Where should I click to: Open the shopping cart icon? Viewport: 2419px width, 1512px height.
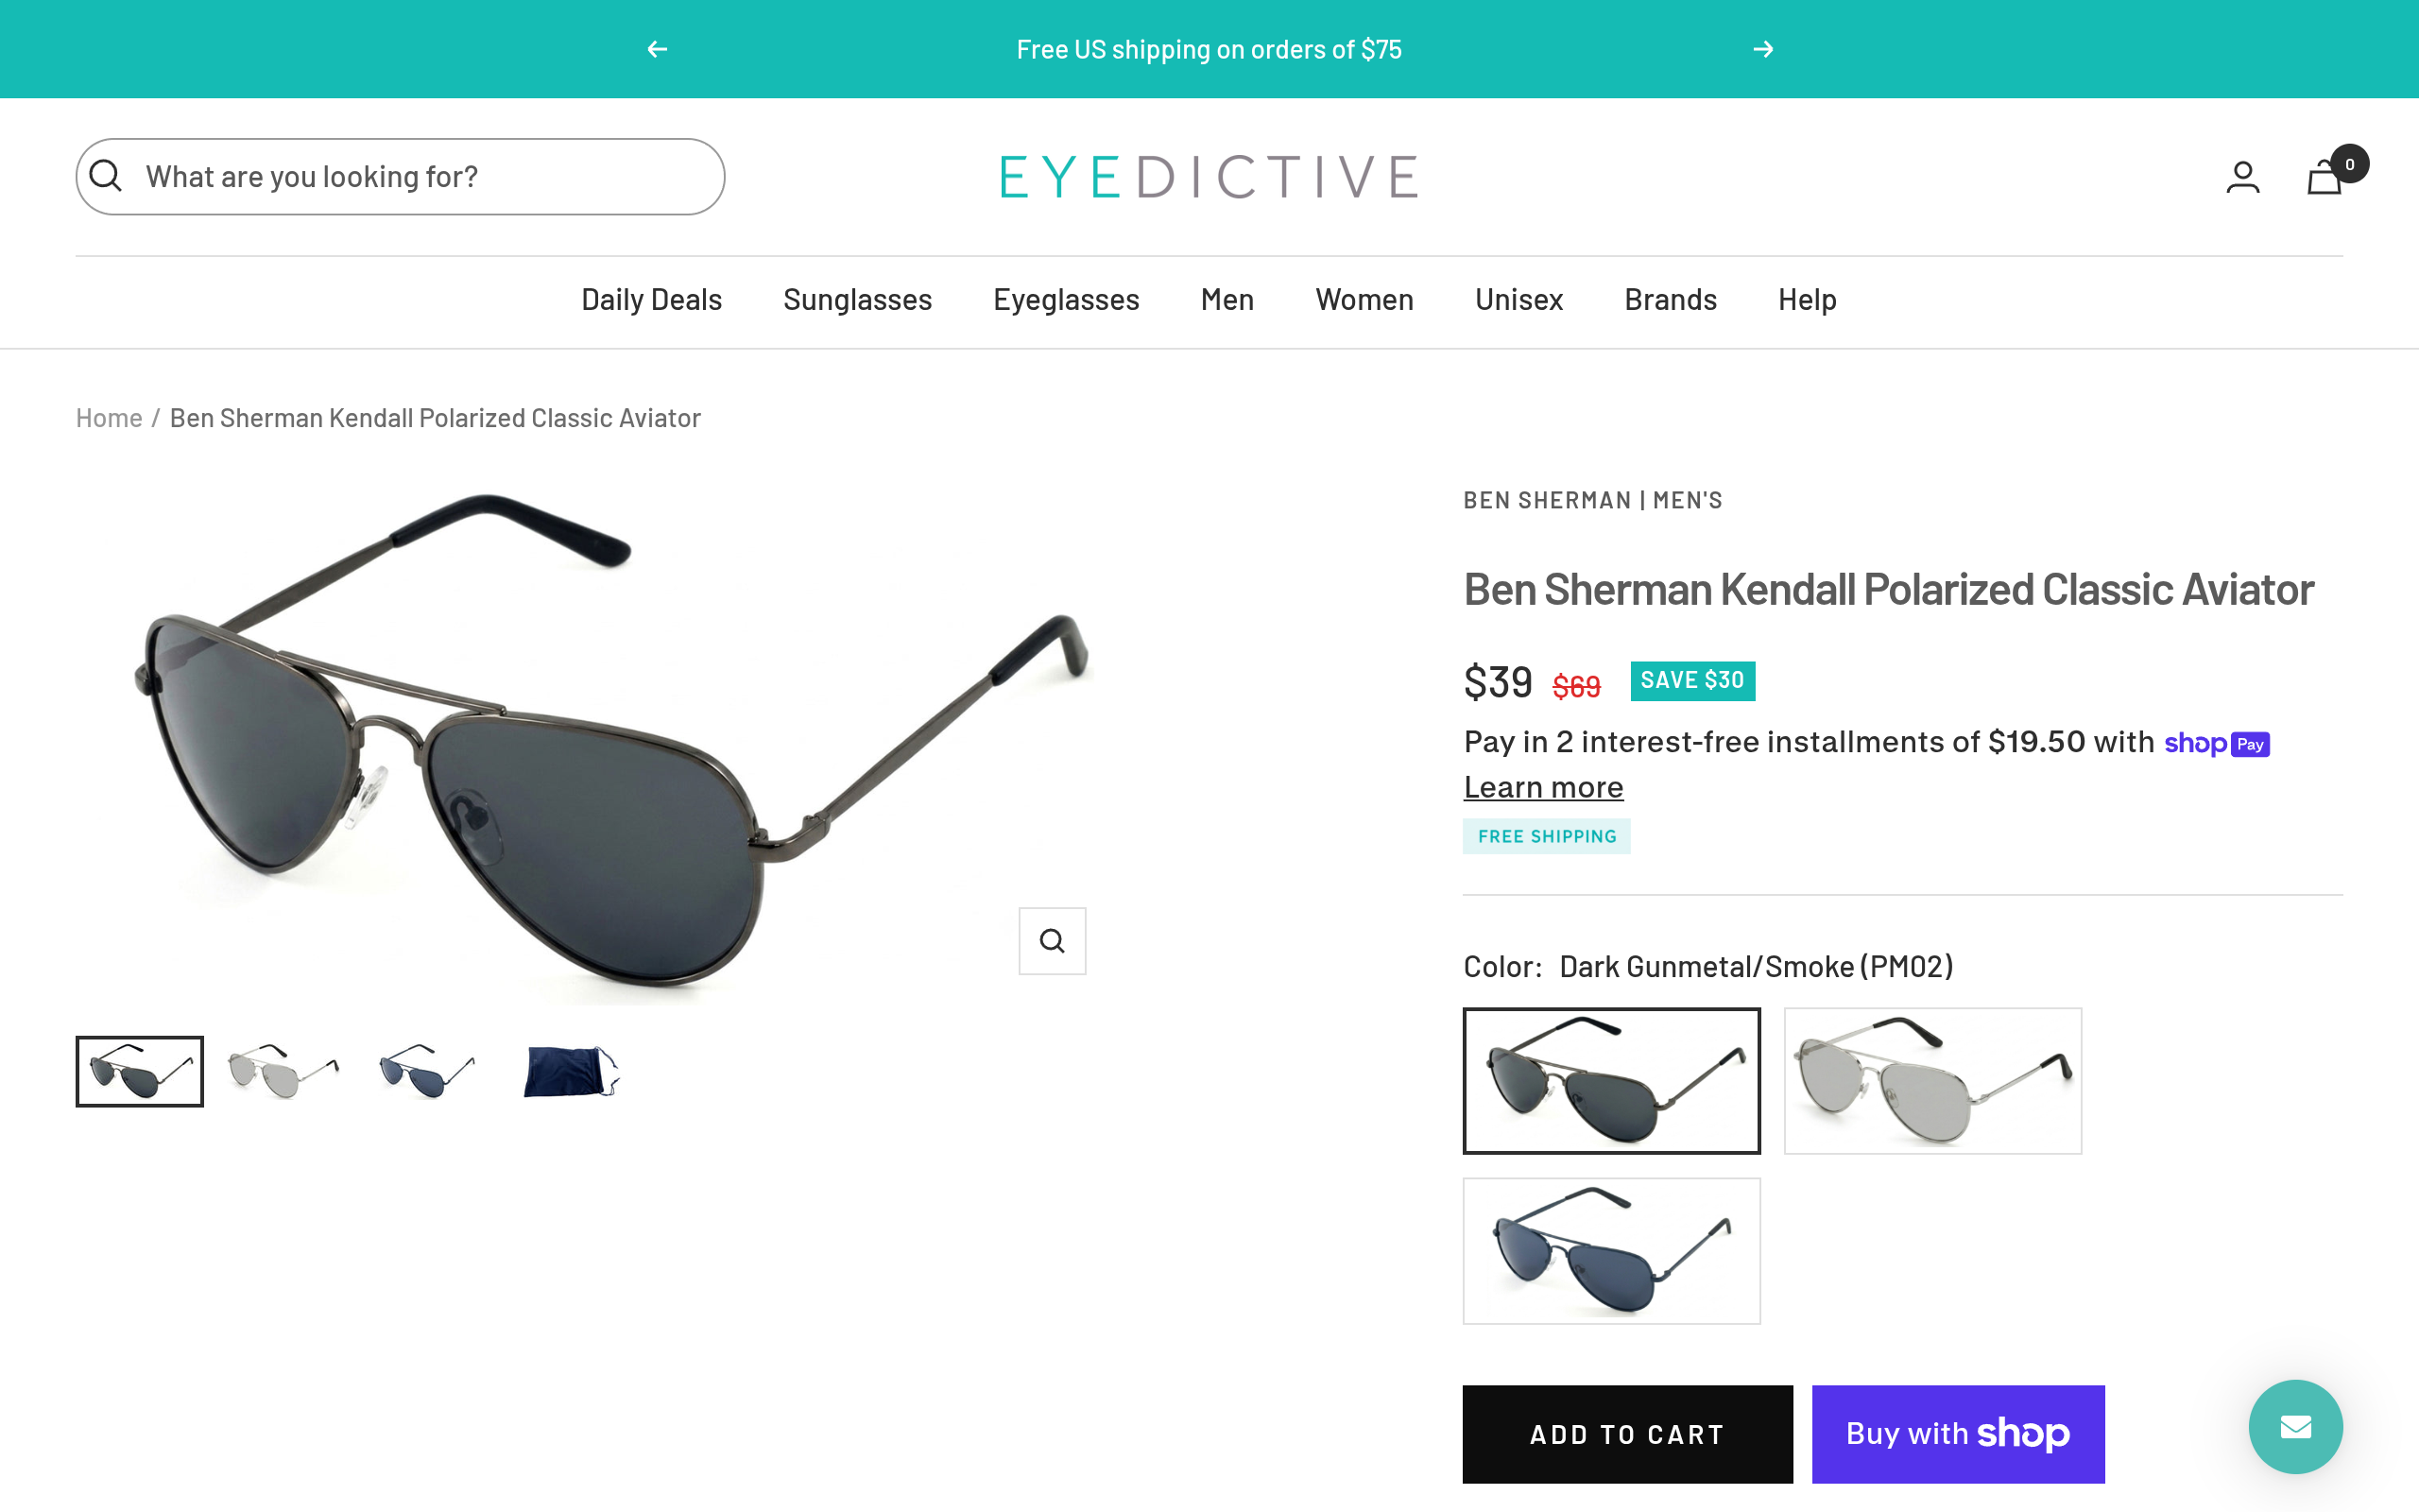point(2325,178)
